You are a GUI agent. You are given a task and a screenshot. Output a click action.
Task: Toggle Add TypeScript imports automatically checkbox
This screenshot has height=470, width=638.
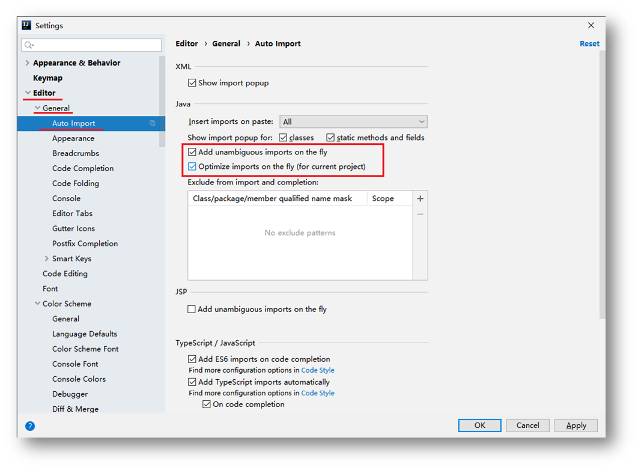tap(192, 382)
